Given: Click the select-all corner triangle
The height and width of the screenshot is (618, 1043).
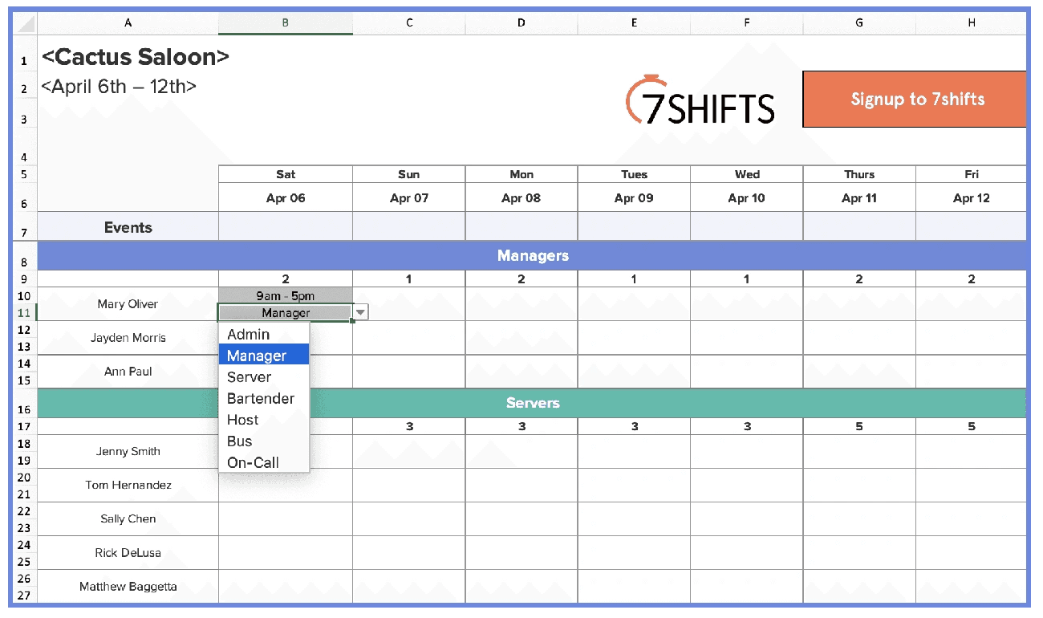Looking at the screenshot, I should 25,22.
